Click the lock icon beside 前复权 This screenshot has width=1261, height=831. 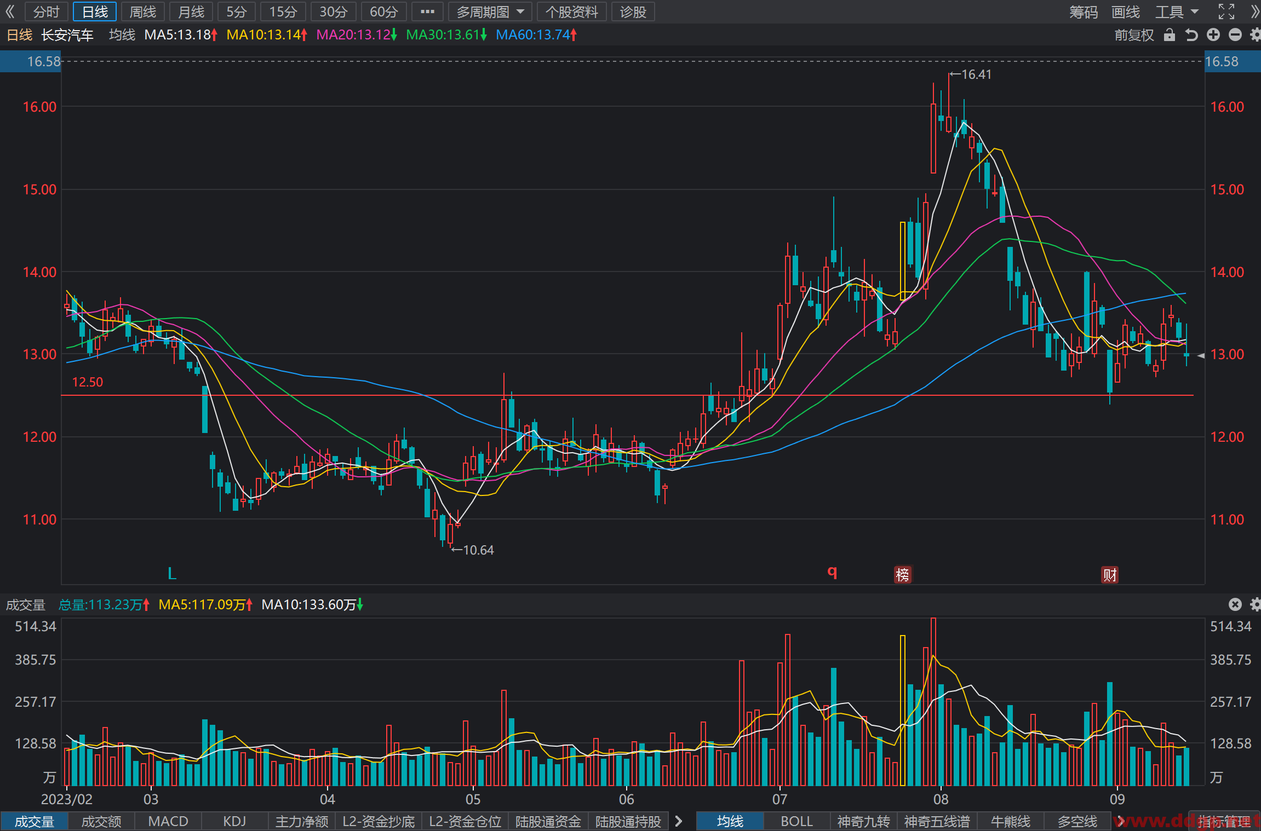pos(1170,35)
